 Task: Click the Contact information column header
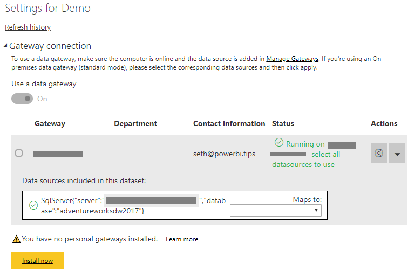coord(229,123)
